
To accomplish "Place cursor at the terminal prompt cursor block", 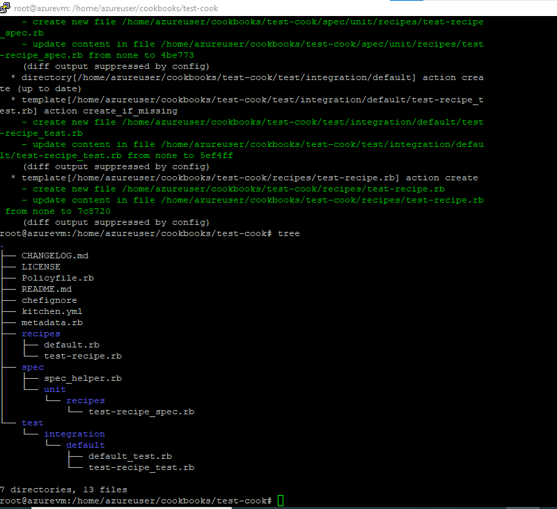I will [281, 501].
